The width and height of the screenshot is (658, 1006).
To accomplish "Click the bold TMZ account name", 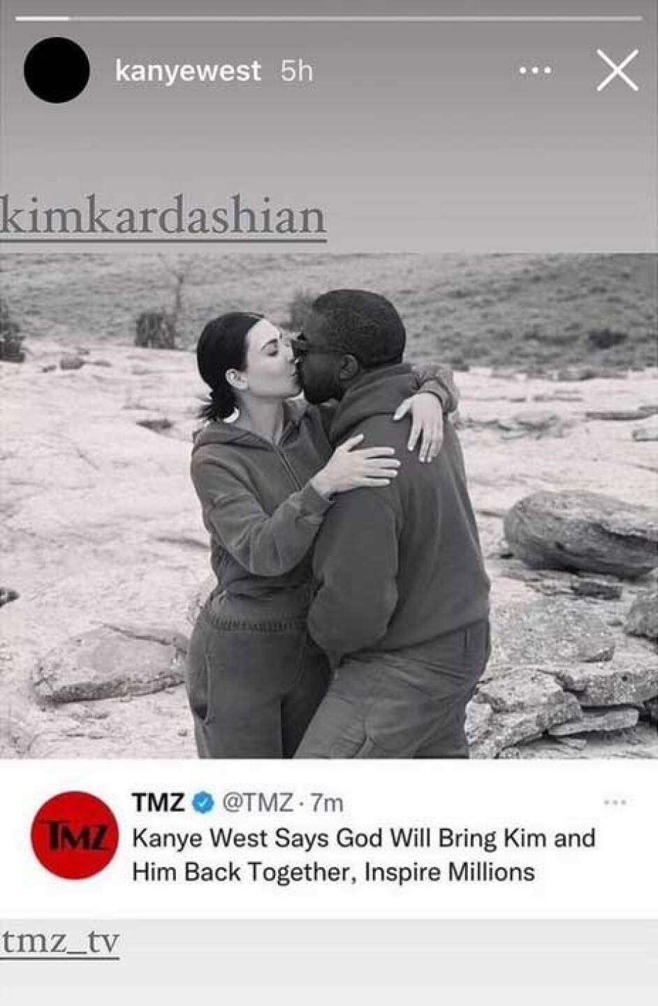I will 158,803.
